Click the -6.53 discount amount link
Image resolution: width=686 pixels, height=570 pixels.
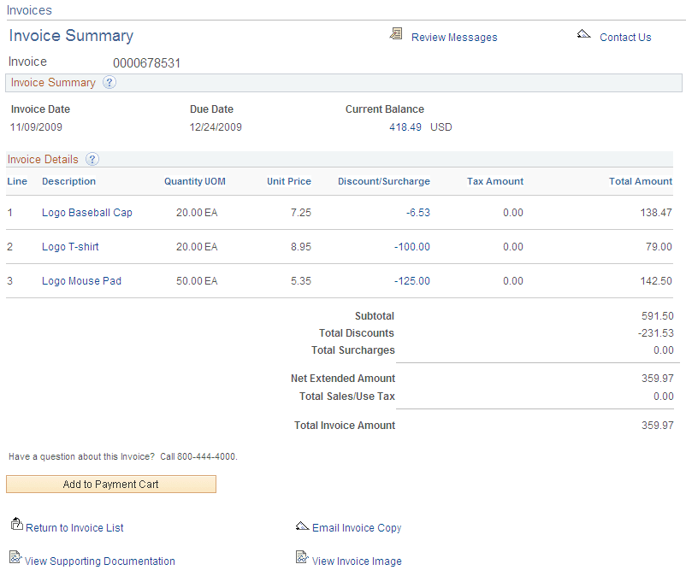pos(417,212)
